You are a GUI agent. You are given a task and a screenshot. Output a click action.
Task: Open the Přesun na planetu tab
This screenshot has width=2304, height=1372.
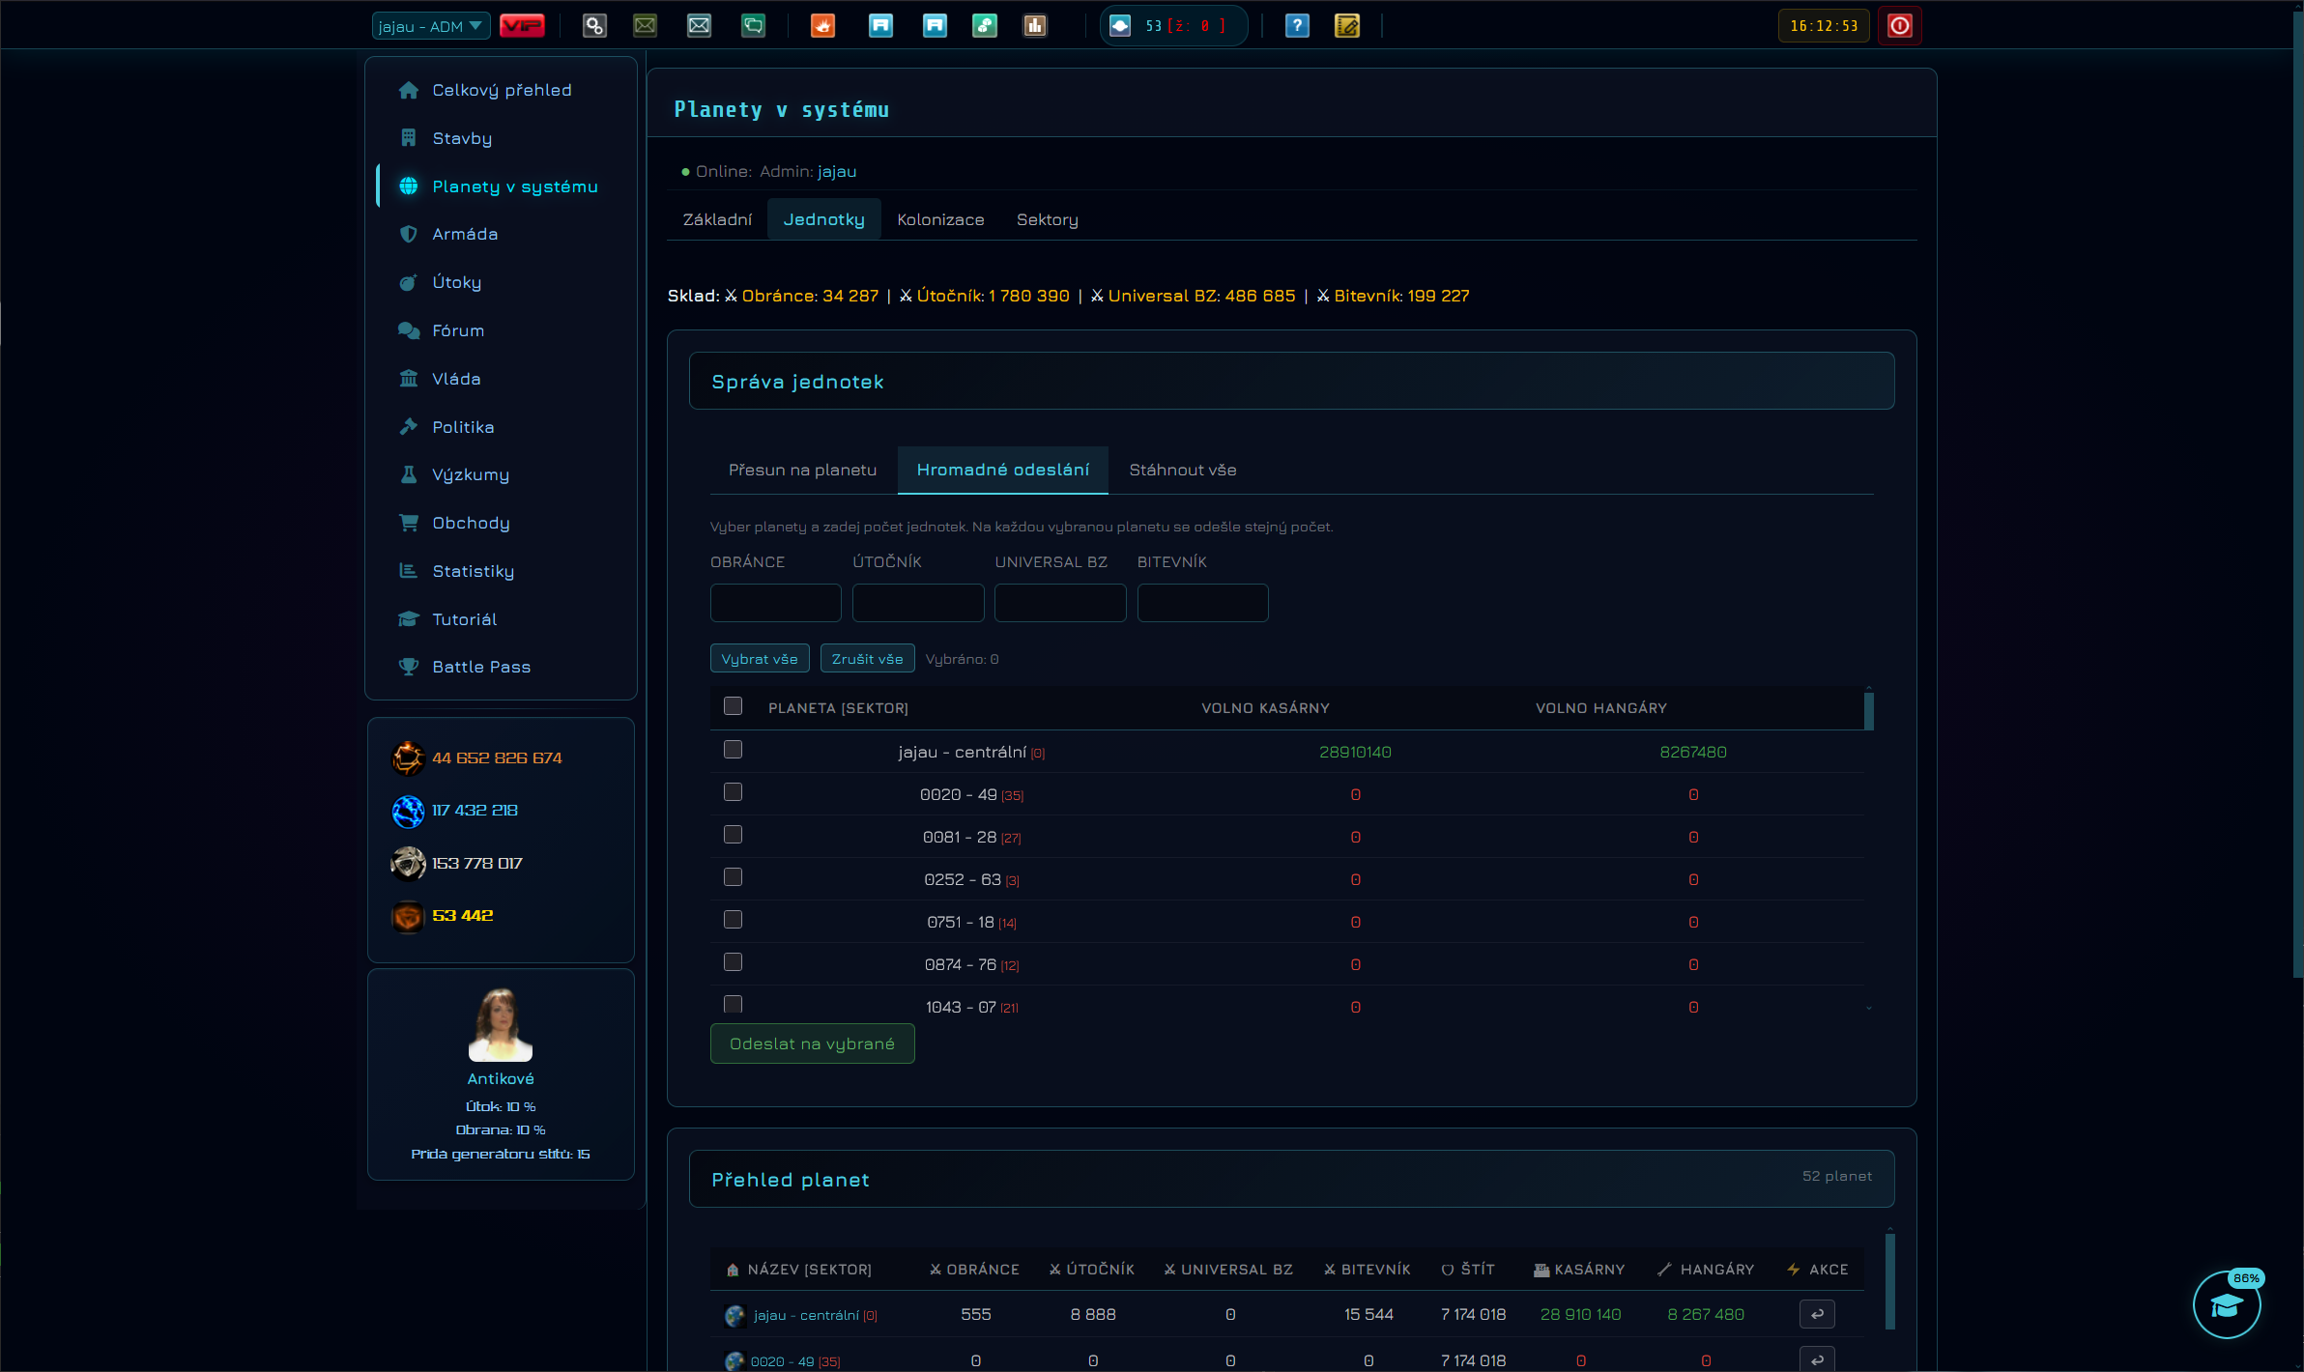(x=802, y=470)
